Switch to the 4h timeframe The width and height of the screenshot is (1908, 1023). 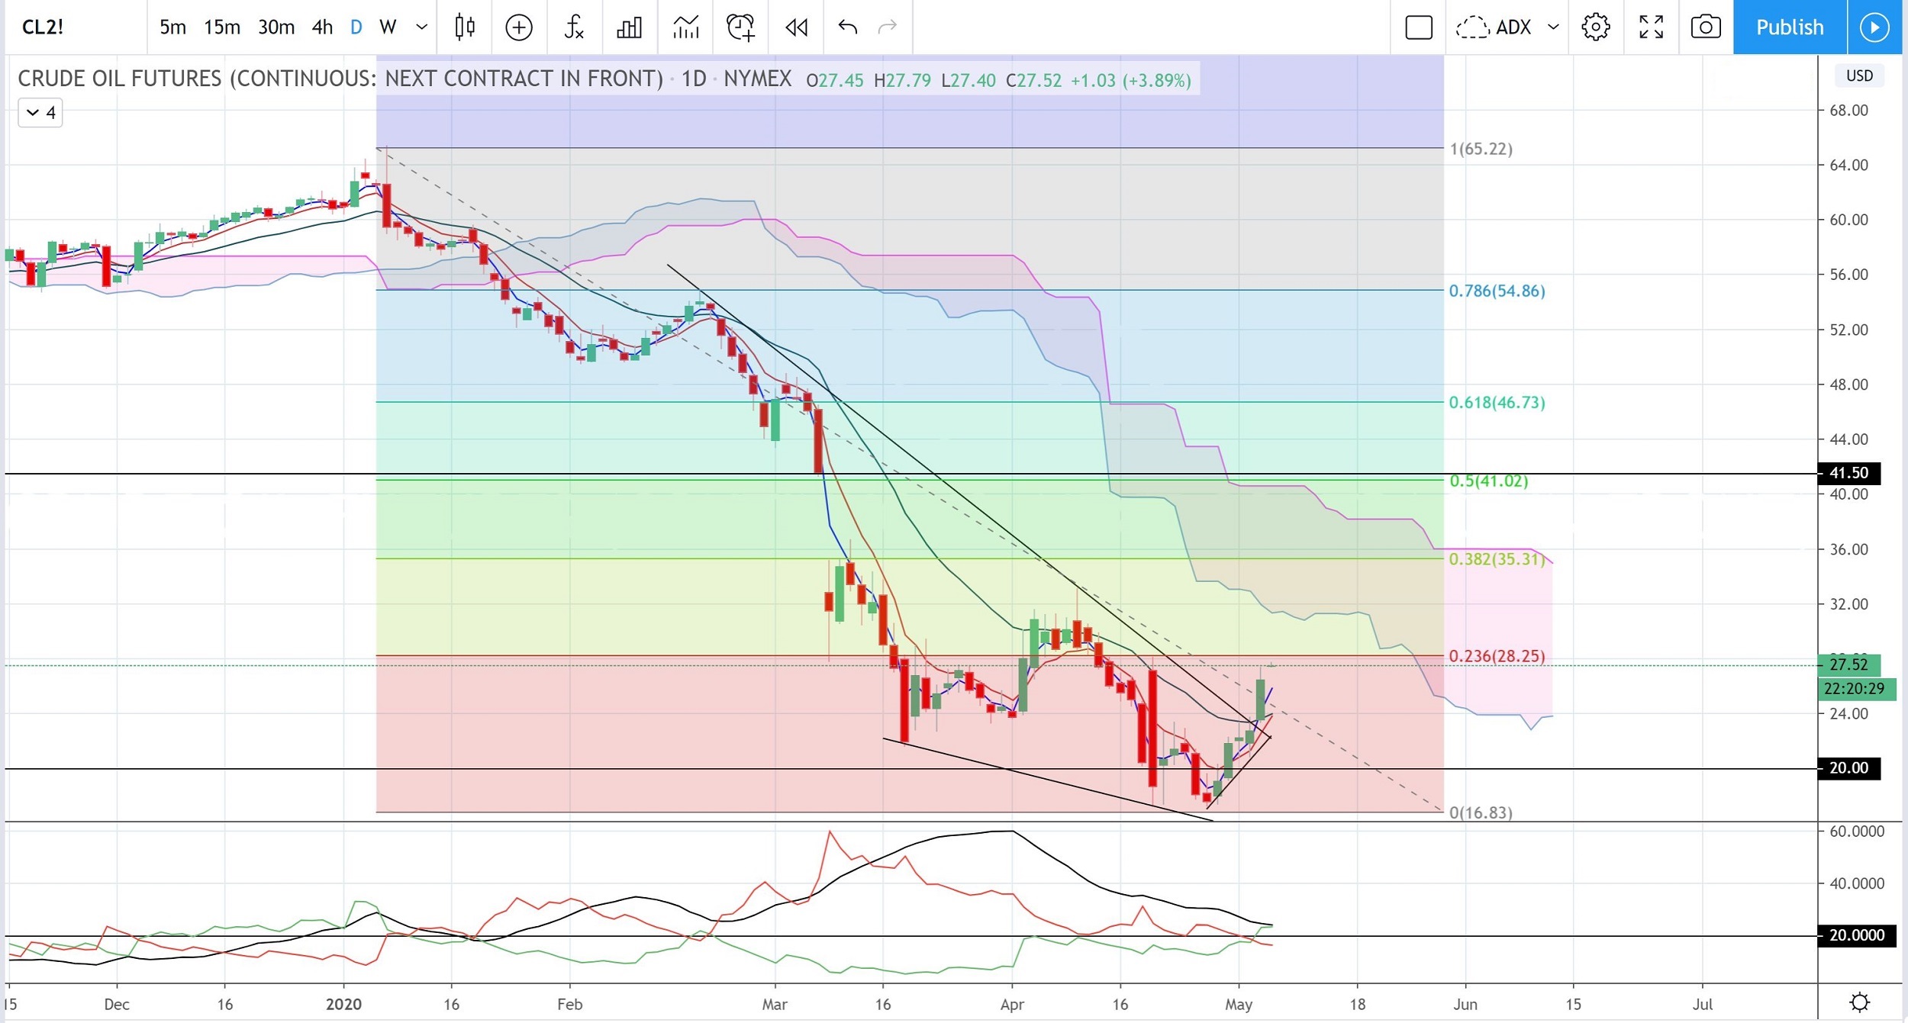click(323, 27)
